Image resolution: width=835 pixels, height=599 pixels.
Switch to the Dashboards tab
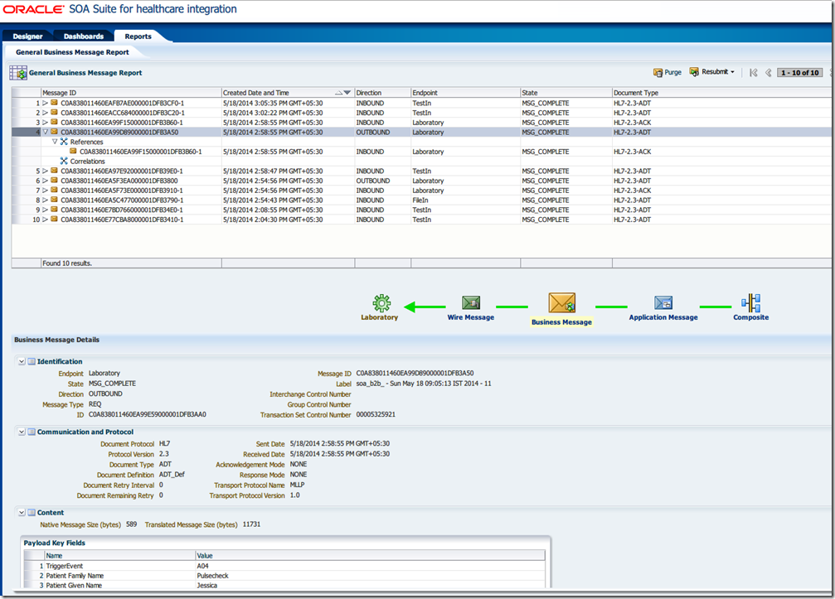pyautogui.click(x=84, y=36)
